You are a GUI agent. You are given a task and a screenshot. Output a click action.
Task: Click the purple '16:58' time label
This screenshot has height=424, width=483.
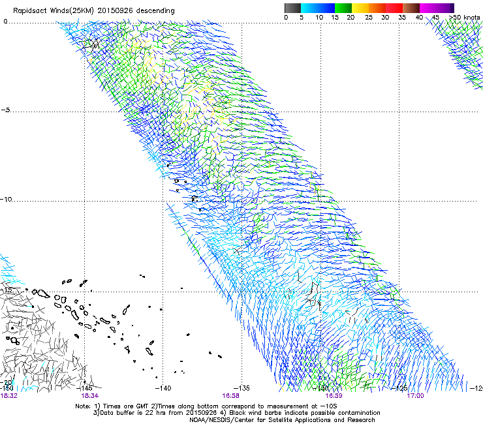point(230,396)
